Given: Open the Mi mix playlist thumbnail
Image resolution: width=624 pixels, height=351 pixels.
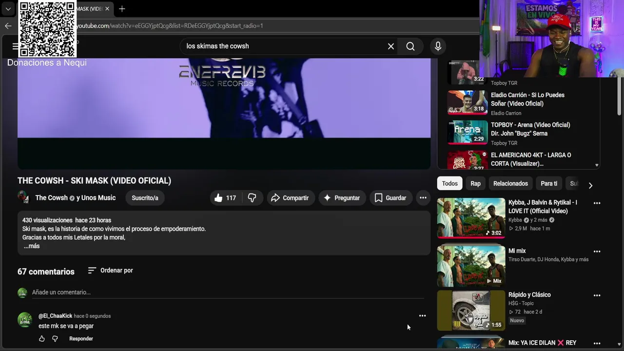Looking at the screenshot, I should click(471, 266).
